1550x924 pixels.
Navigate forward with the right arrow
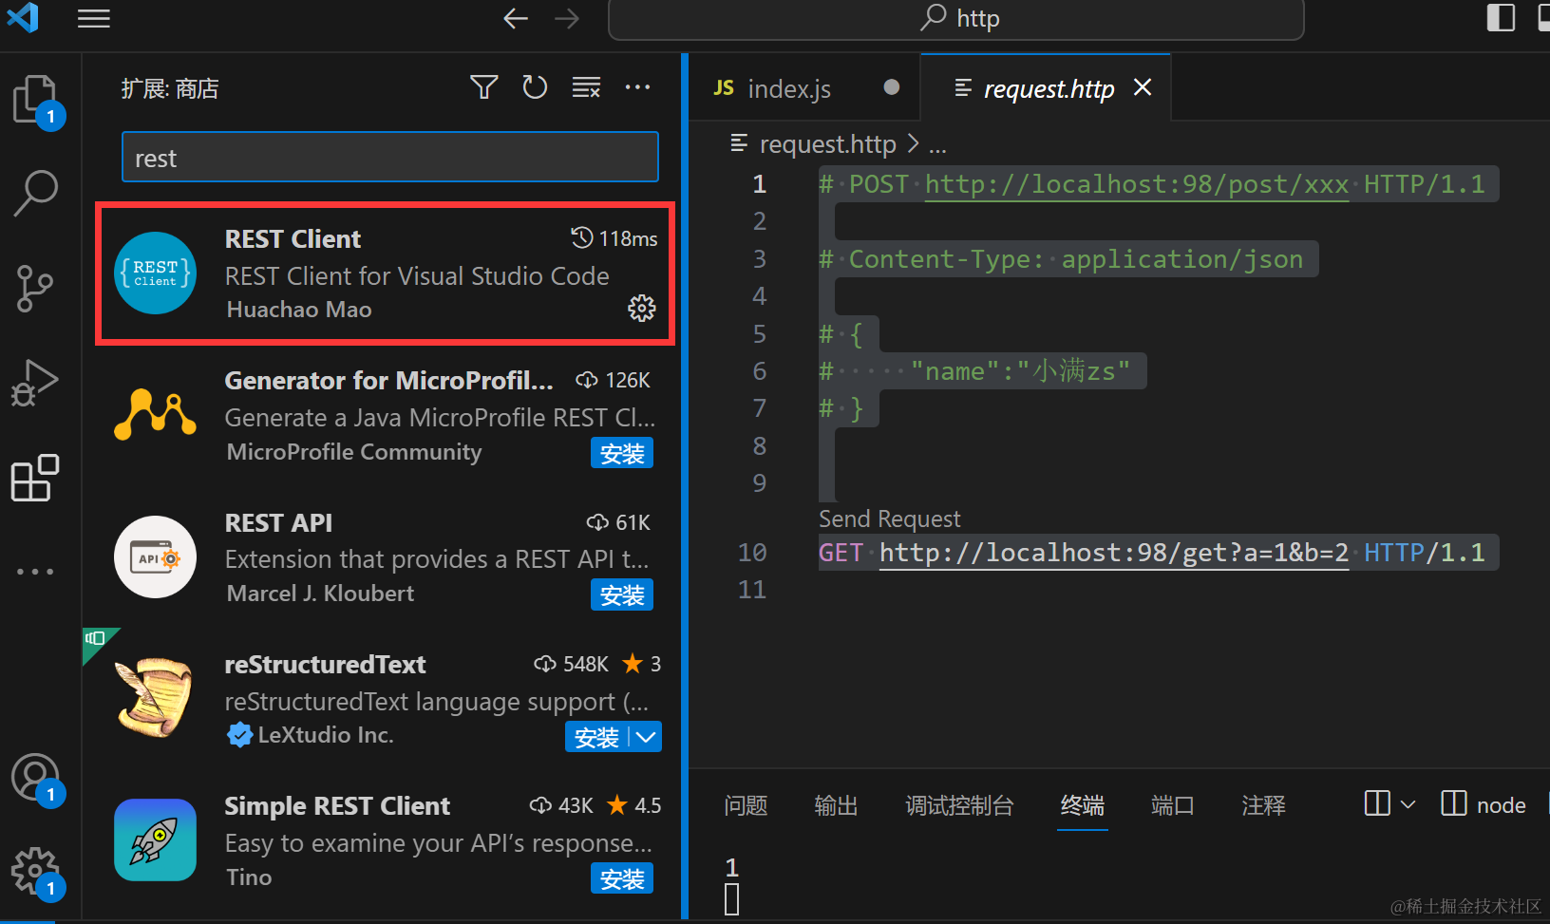click(x=567, y=18)
